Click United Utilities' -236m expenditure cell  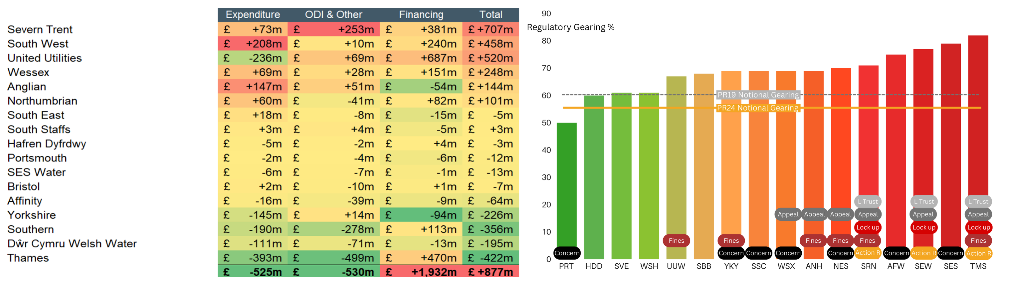tap(253, 58)
